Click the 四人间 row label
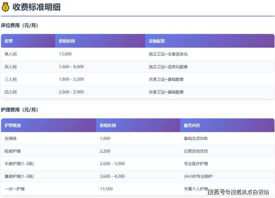Screen dimensions: 275x198 pos(10,92)
